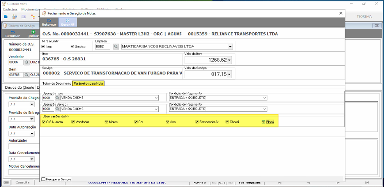This screenshot has width=384, height=187.
Task: Select Dados do Cliente tab in background window
Action: pos(19,87)
